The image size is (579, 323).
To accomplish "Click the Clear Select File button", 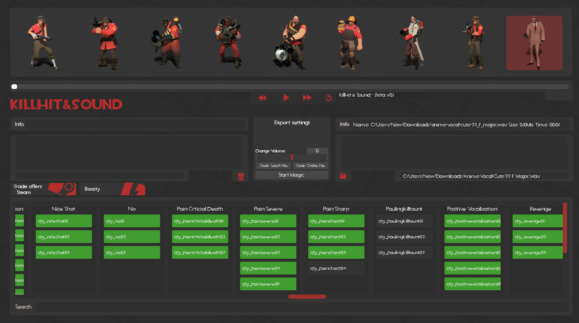I will [x=273, y=166].
